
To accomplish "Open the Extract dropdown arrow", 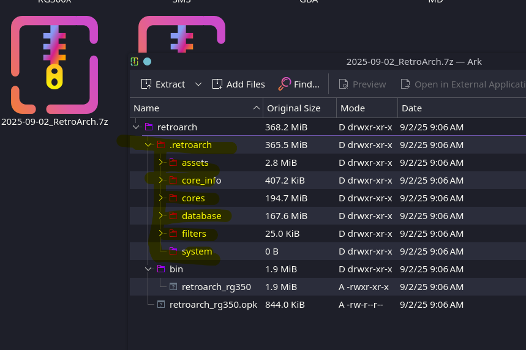I will click(198, 84).
